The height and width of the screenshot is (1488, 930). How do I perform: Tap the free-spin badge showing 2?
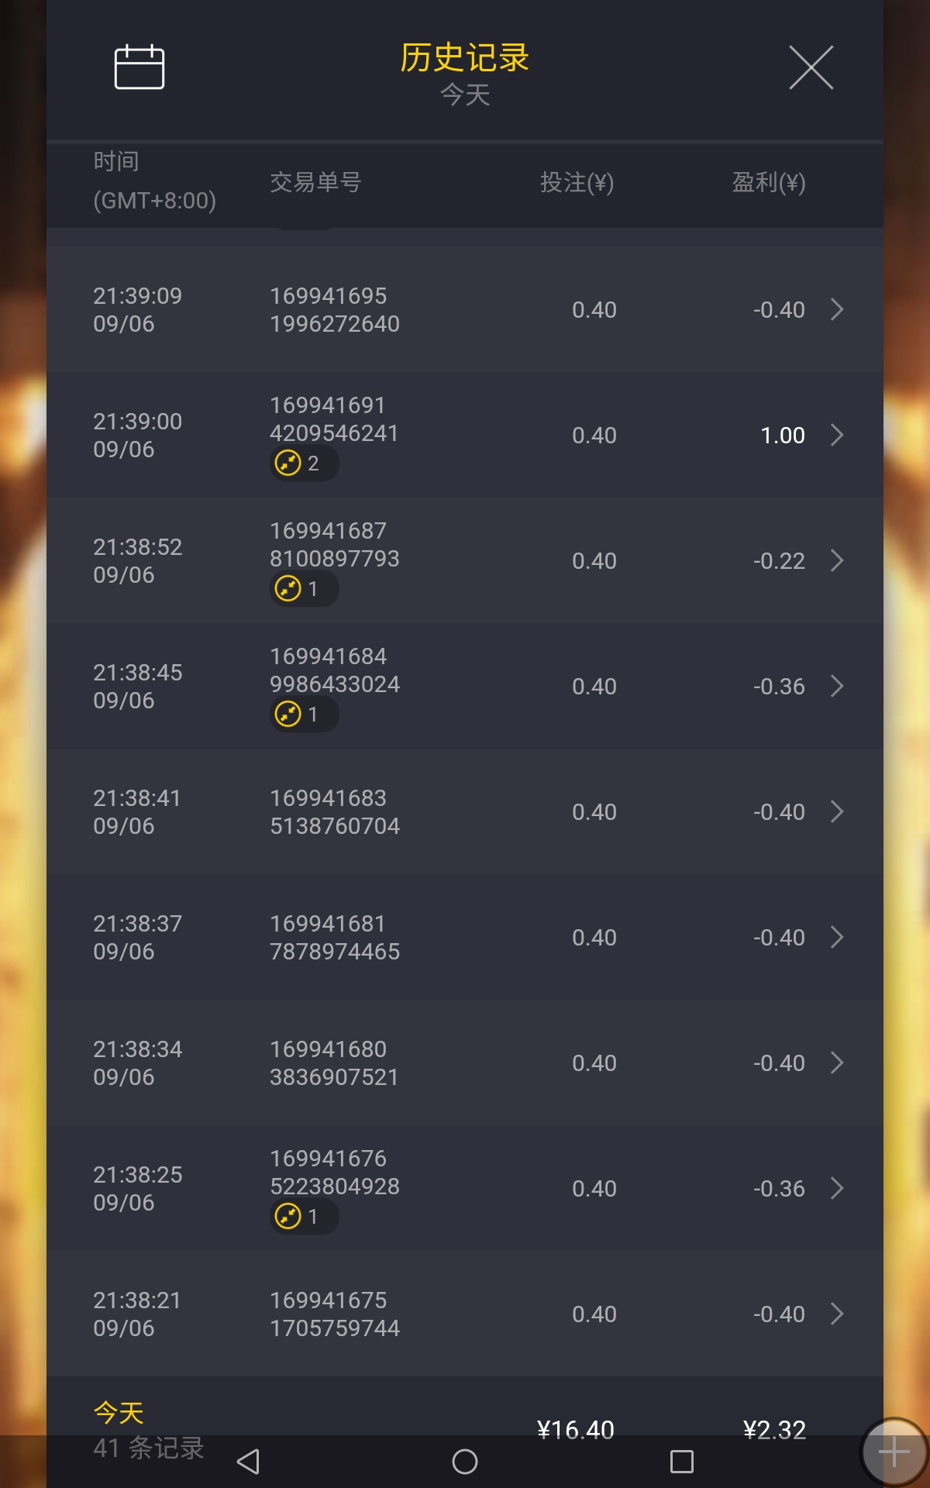coord(304,463)
